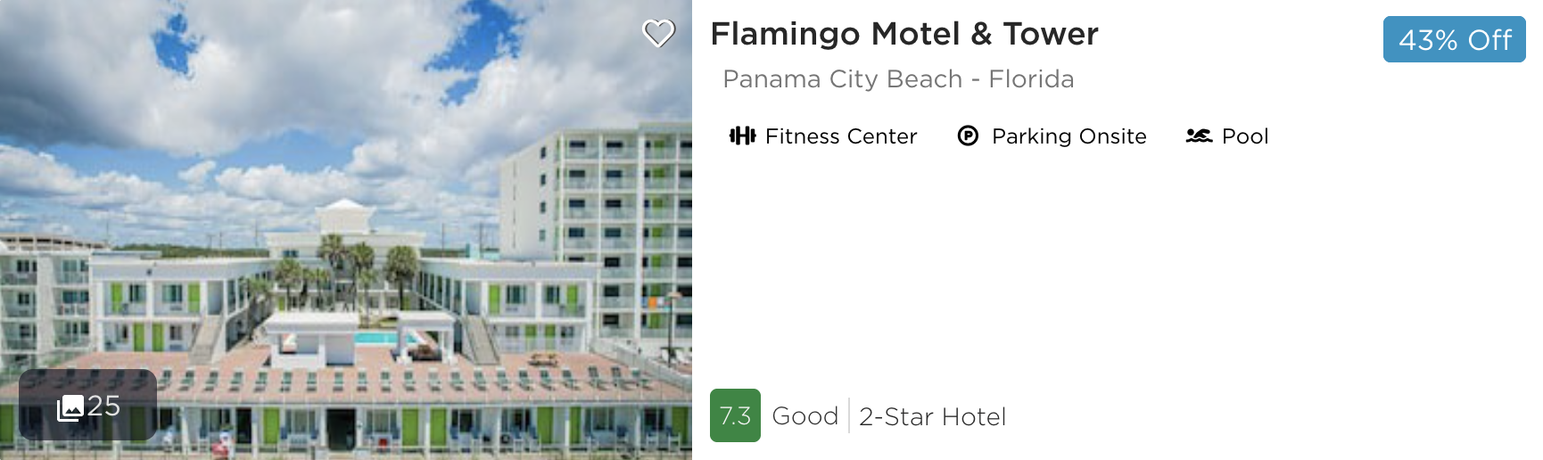Click the swimming pool in the hotel photo

[379, 338]
